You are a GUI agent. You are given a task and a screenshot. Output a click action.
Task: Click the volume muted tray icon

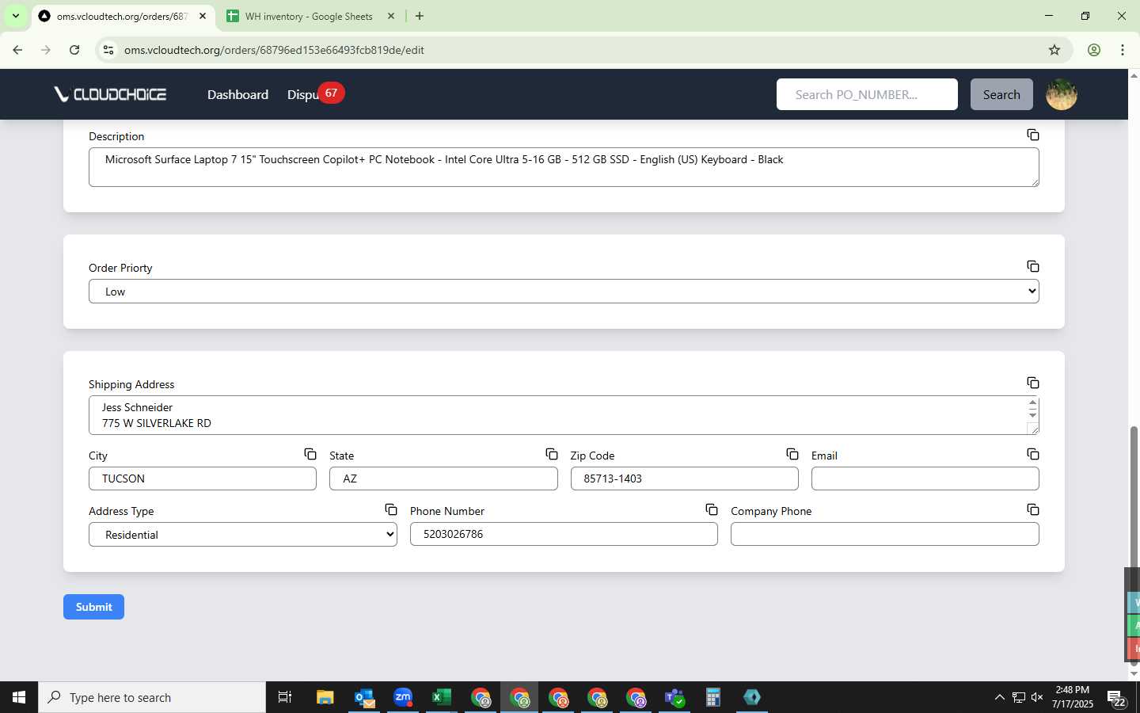pos(1037,698)
